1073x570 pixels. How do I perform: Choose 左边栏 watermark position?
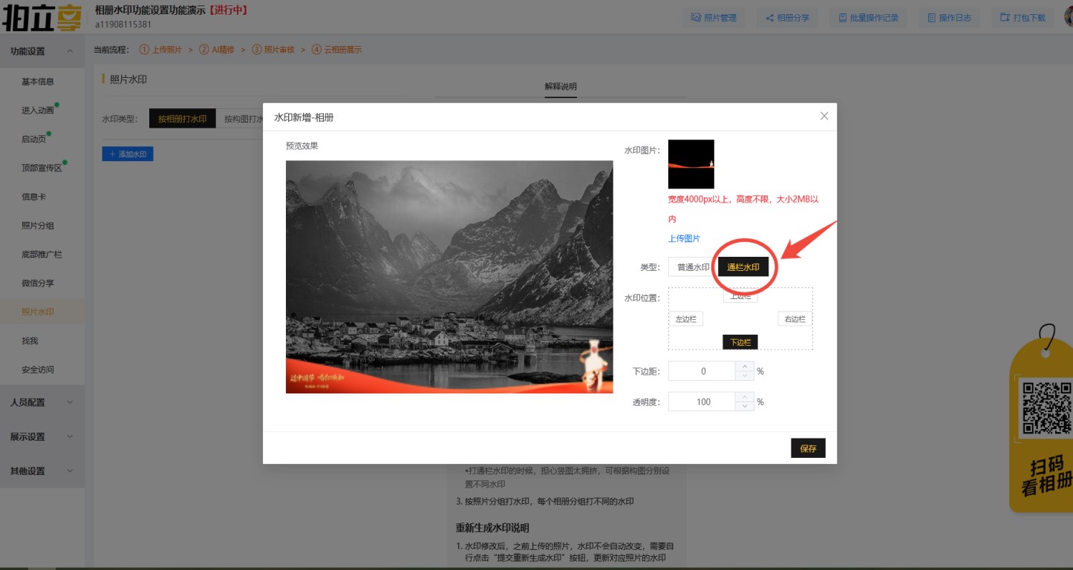[685, 319]
